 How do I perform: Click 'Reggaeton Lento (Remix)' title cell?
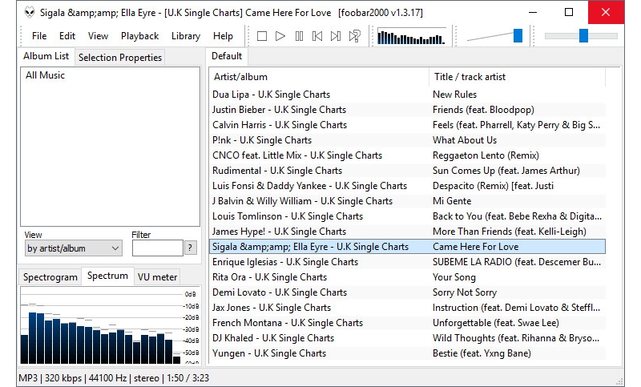(486, 155)
